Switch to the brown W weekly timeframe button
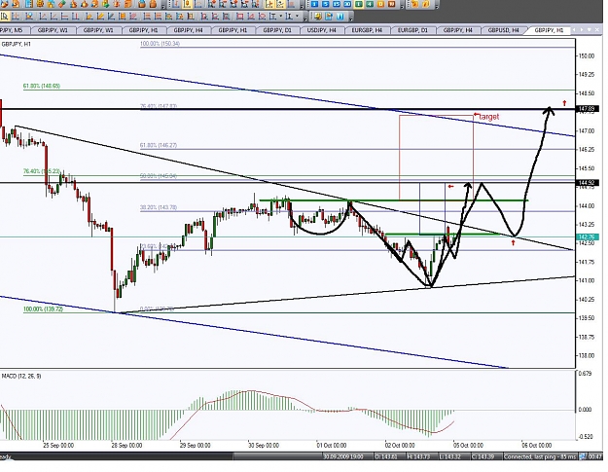Viewport: 608px width, 472px height. (391, 4)
